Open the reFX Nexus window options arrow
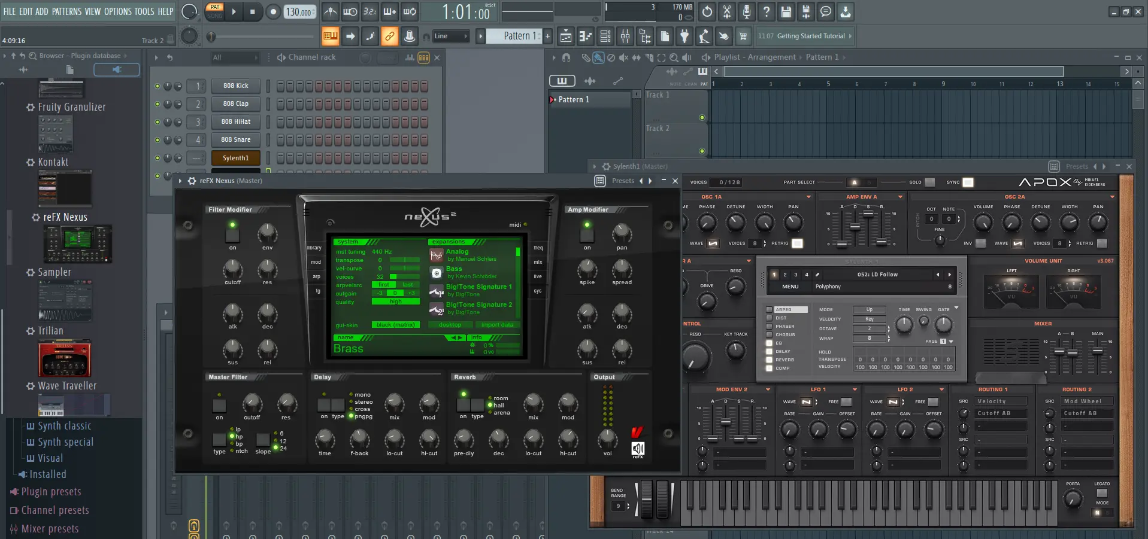Screen dimensions: 1148x539 coord(180,181)
